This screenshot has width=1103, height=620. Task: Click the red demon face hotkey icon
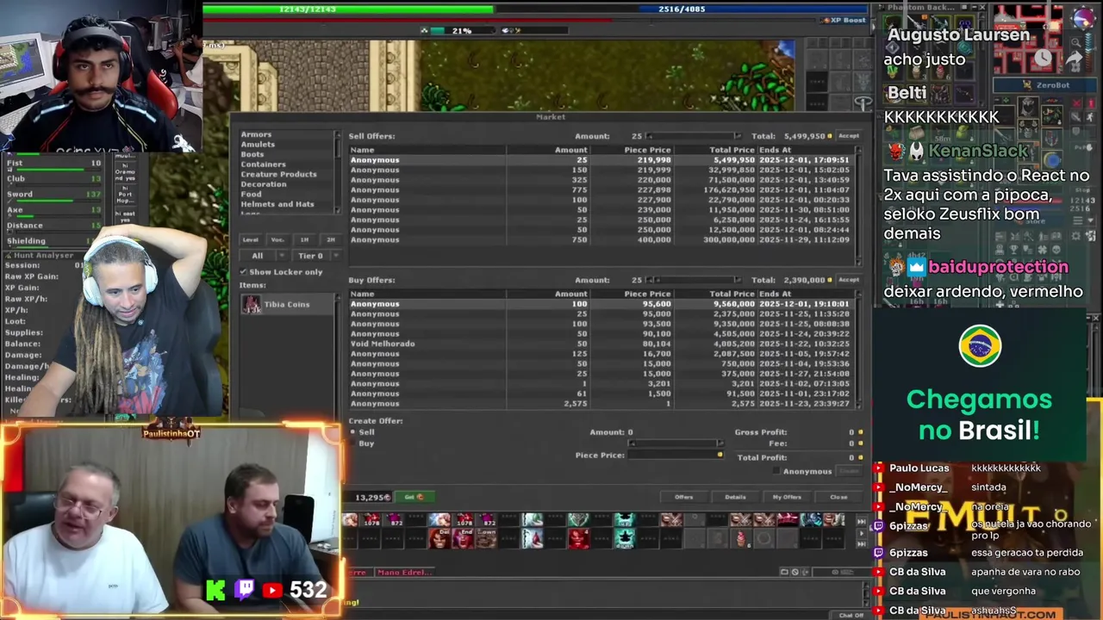(578, 539)
